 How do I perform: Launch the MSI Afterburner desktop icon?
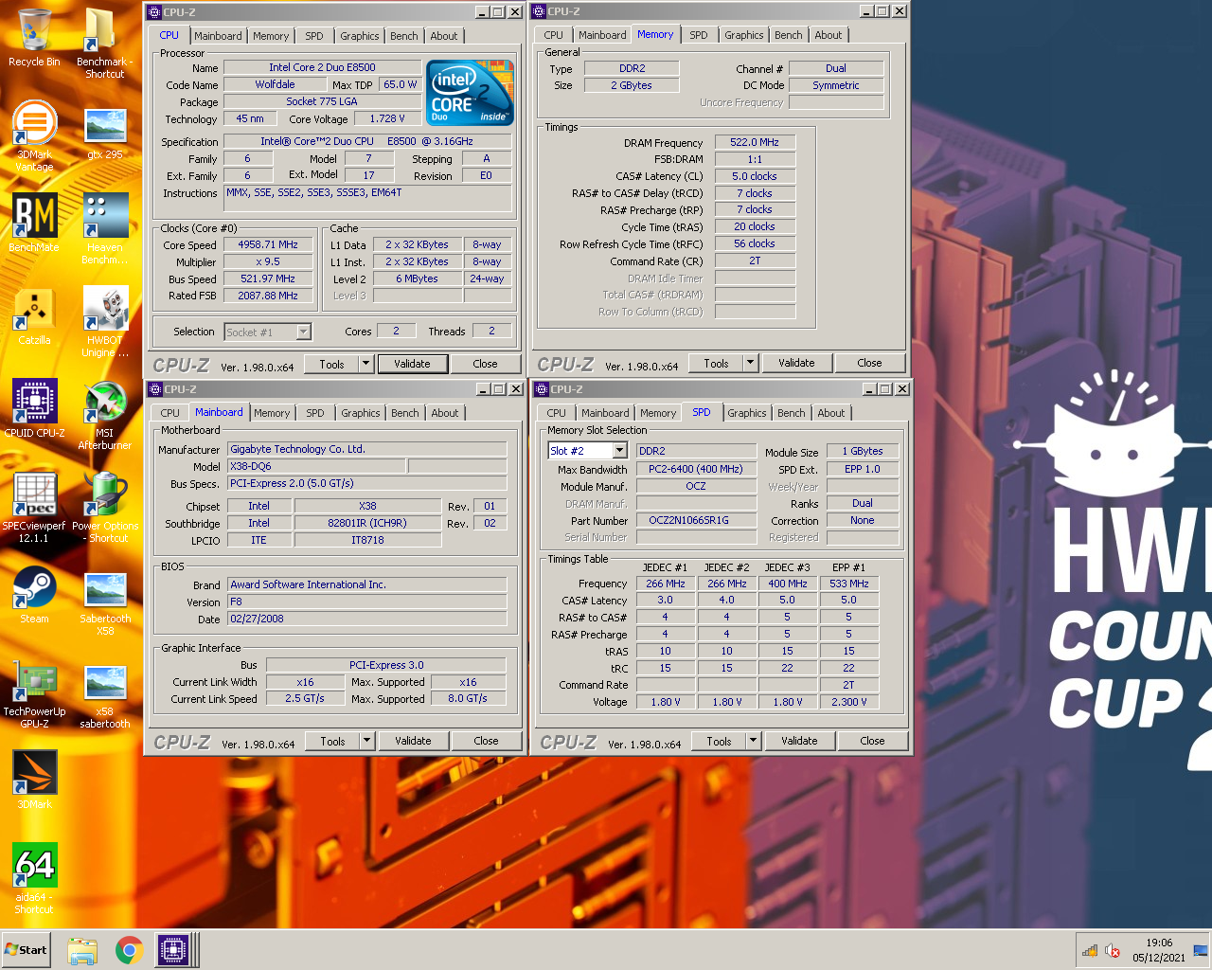click(104, 415)
